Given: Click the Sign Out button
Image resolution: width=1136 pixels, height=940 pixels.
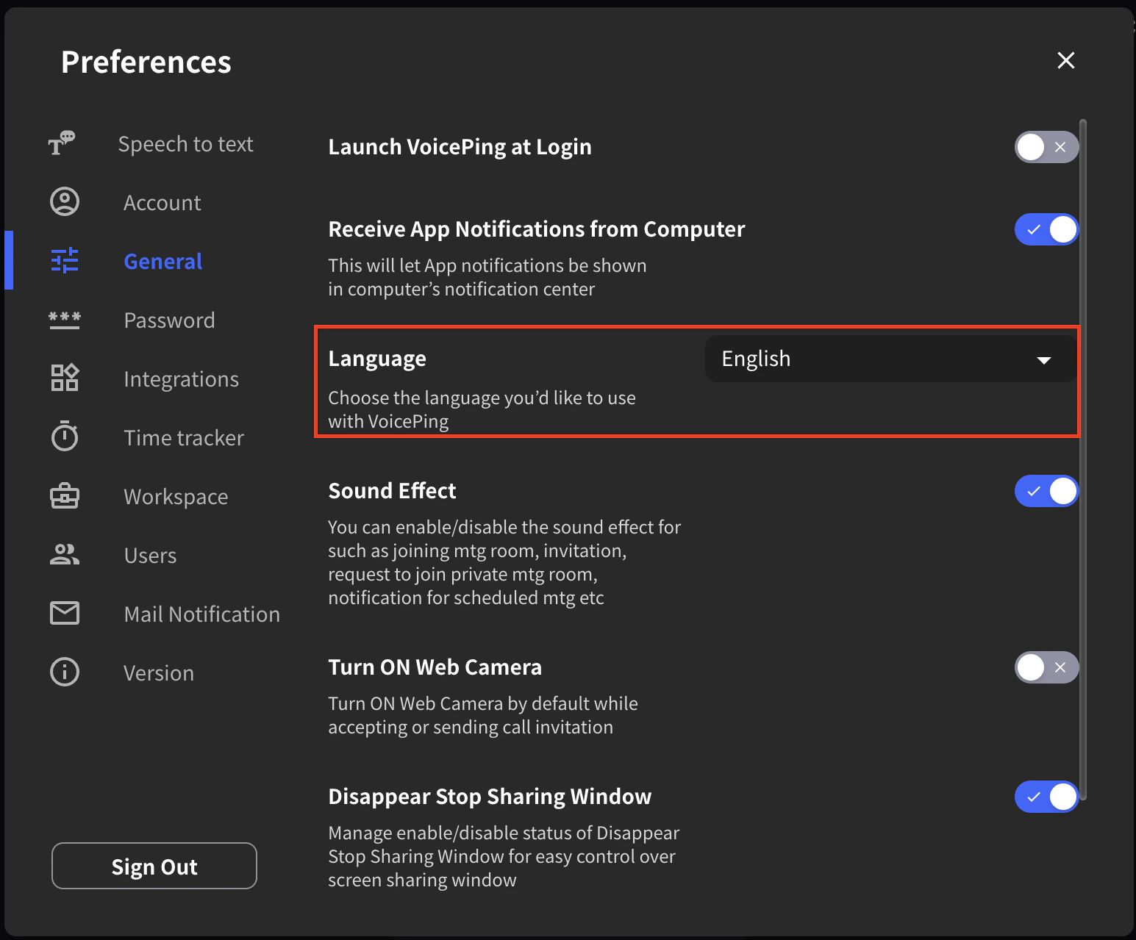Looking at the screenshot, I should [154, 866].
